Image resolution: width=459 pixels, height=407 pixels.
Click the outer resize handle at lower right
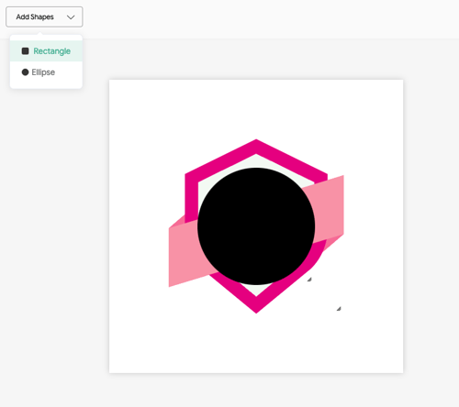[339, 309]
